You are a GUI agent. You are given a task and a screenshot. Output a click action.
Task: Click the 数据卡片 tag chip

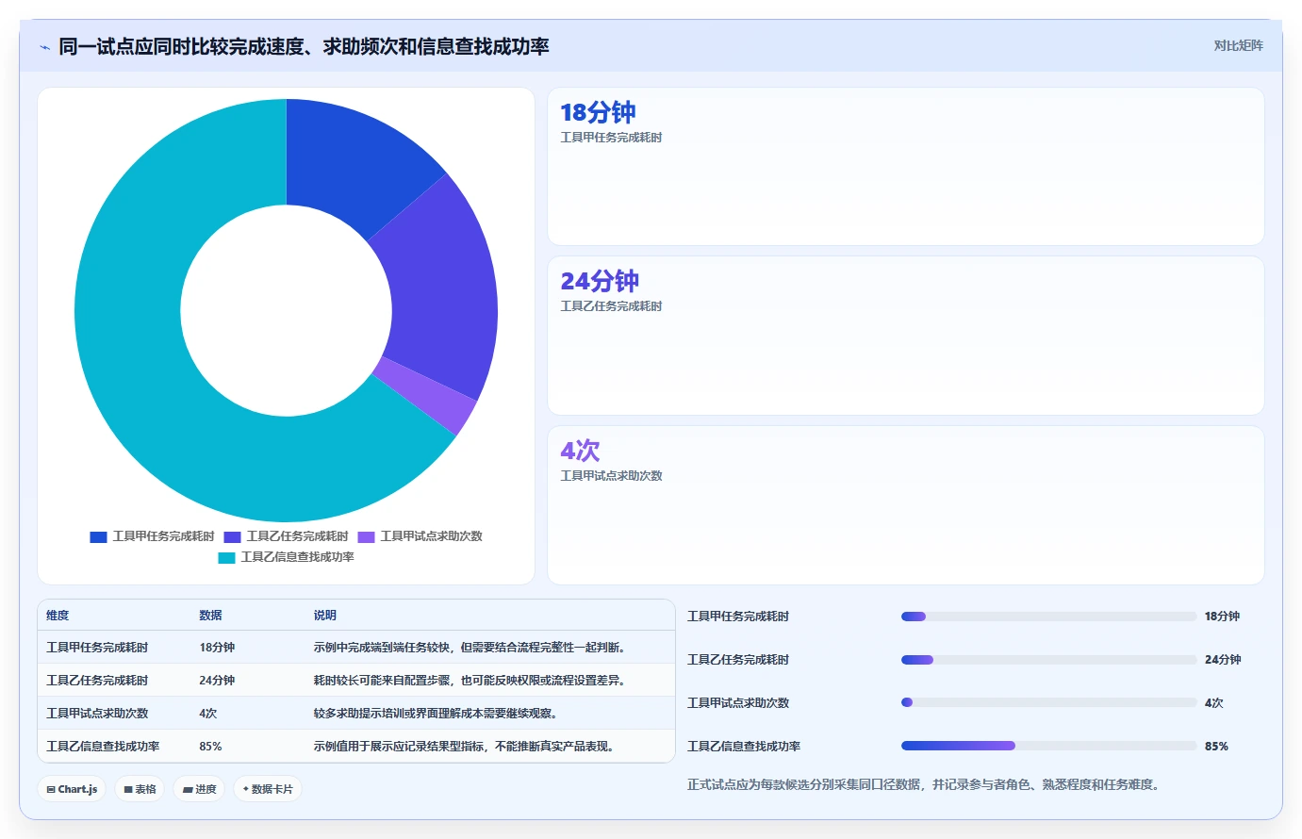click(268, 789)
